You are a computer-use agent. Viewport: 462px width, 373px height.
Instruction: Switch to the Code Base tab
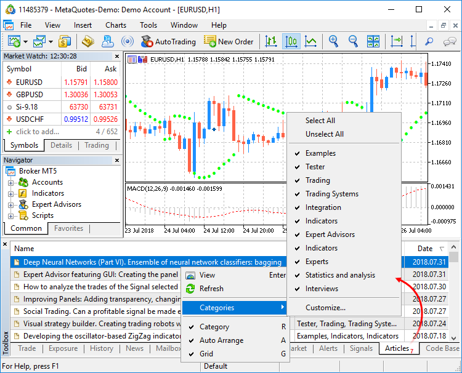pyautogui.click(x=442, y=348)
